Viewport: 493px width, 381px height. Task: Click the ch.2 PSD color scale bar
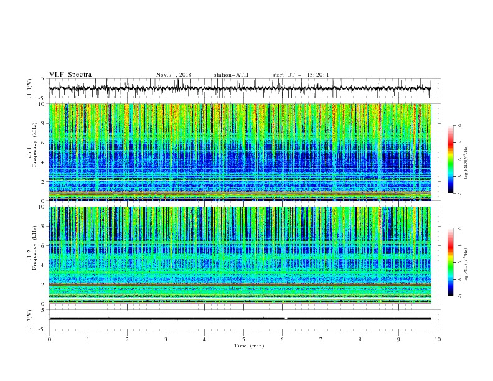(x=451, y=262)
